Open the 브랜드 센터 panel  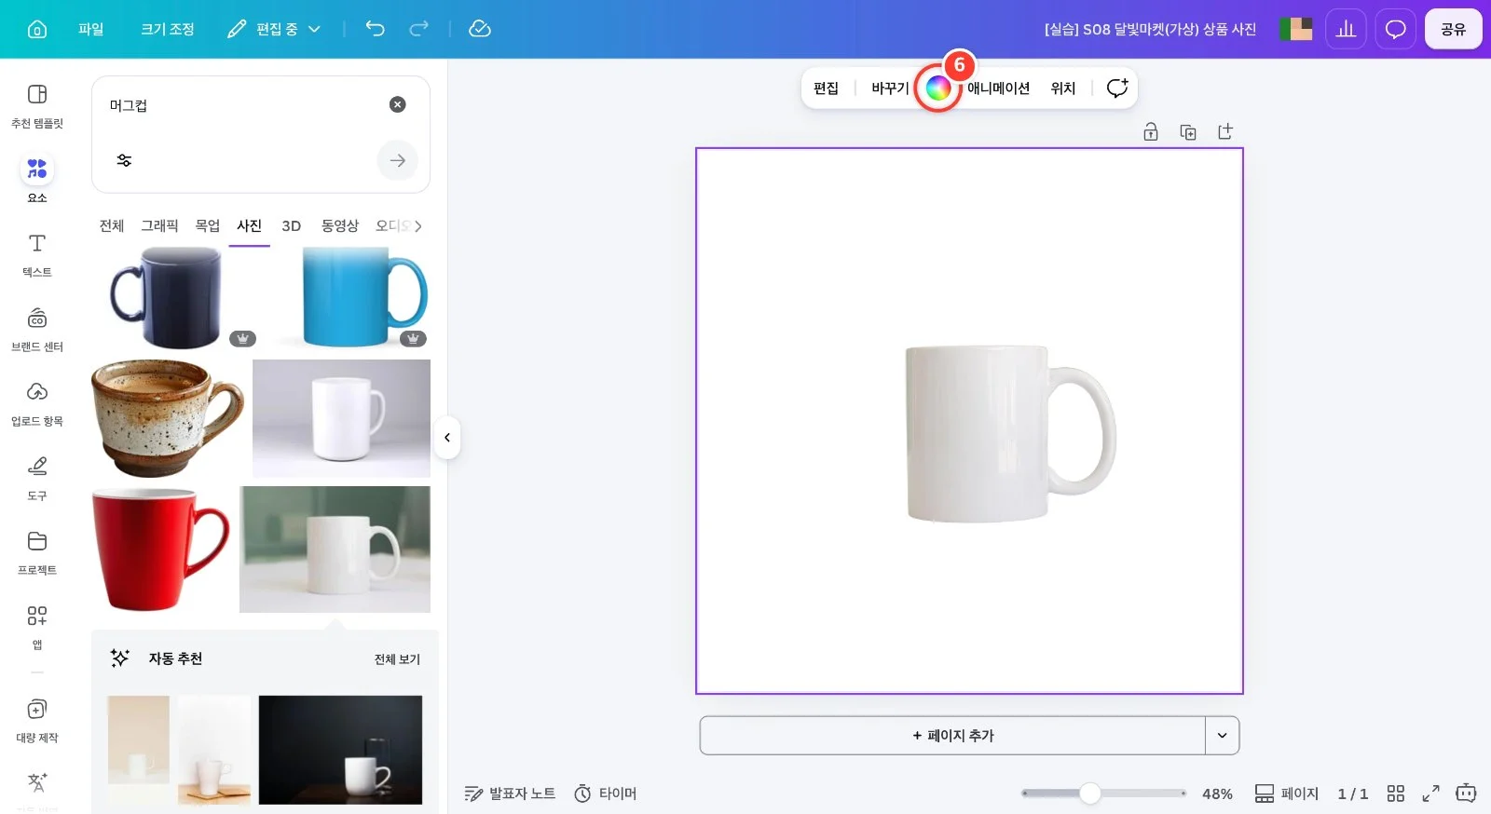[37, 329]
